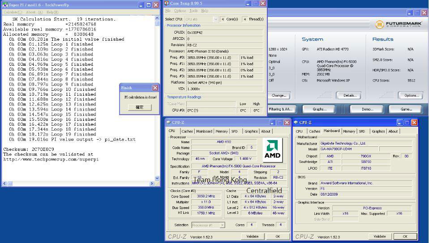Image resolution: width=429 pixels, height=243 pixels.
Task: Close the Finish dialog with X
Action: click(155, 88)
